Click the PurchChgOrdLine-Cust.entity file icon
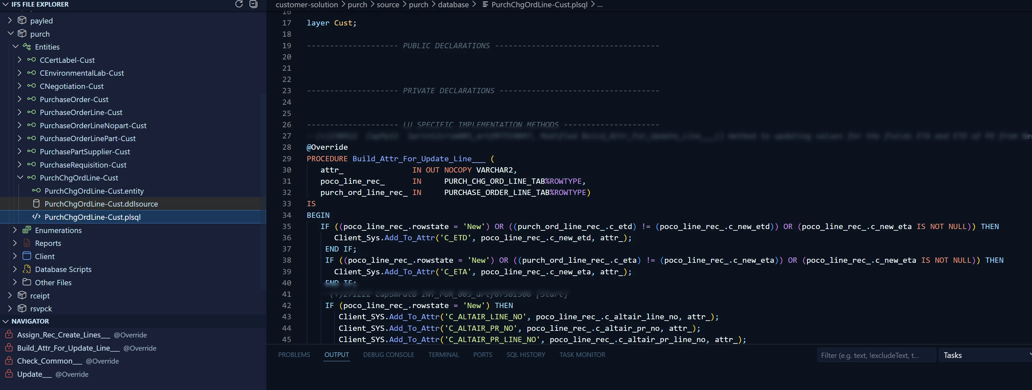Image resolution: width=1032 pixels, height=390 pixels. tap(36, 190)
